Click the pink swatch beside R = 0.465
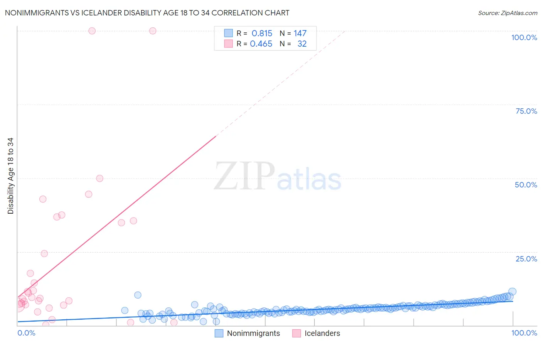The height and width of the screenshot is (344, 542). pyautogui.click(x=229, y=44)
